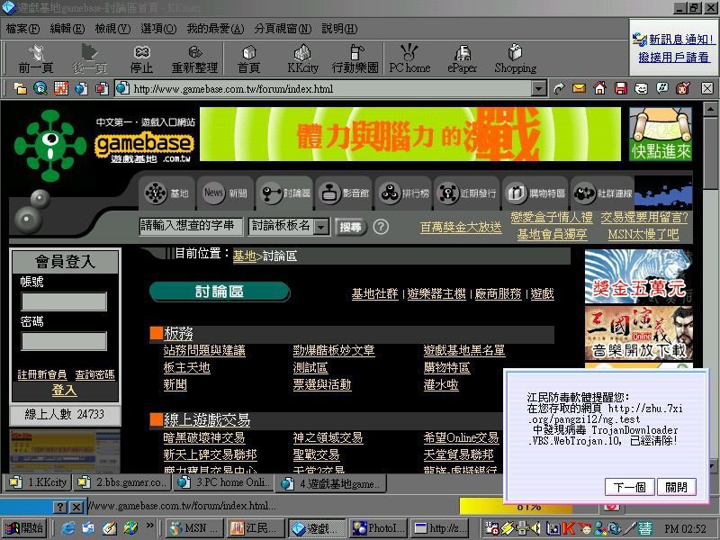
Task: Open the KKcity toolbar shortcut
Action: point(302,58)
